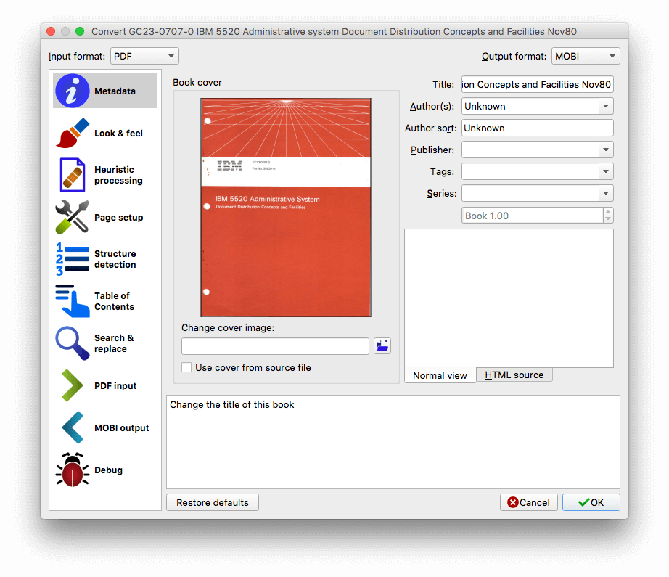
Task: Expand the Series dropdown arrow
Action: point(606,193)
